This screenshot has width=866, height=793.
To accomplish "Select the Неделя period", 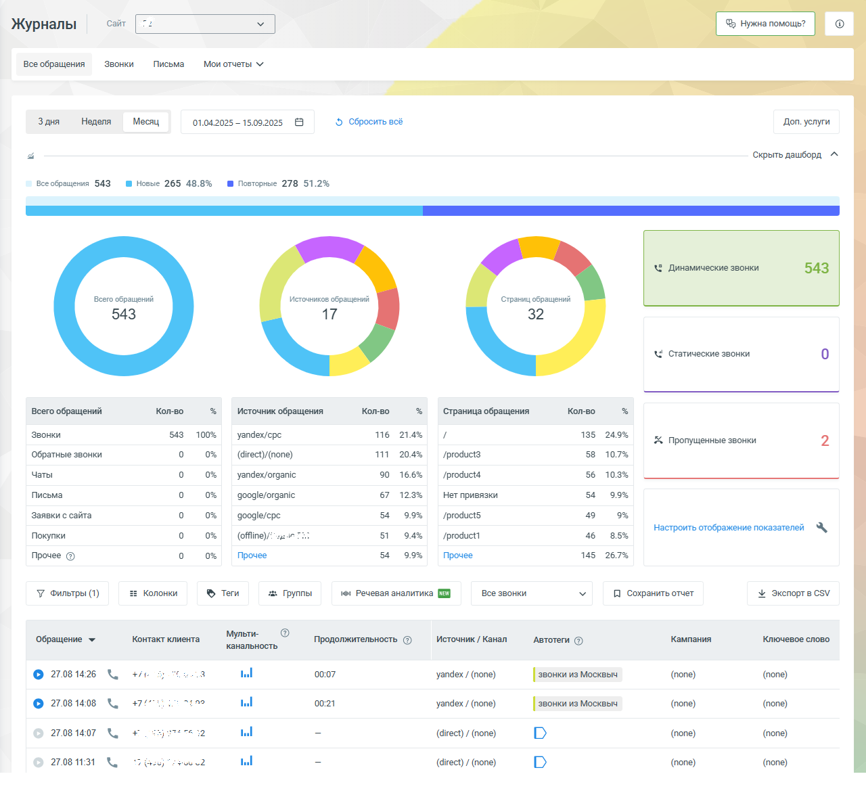I will (x=96, y=122).
